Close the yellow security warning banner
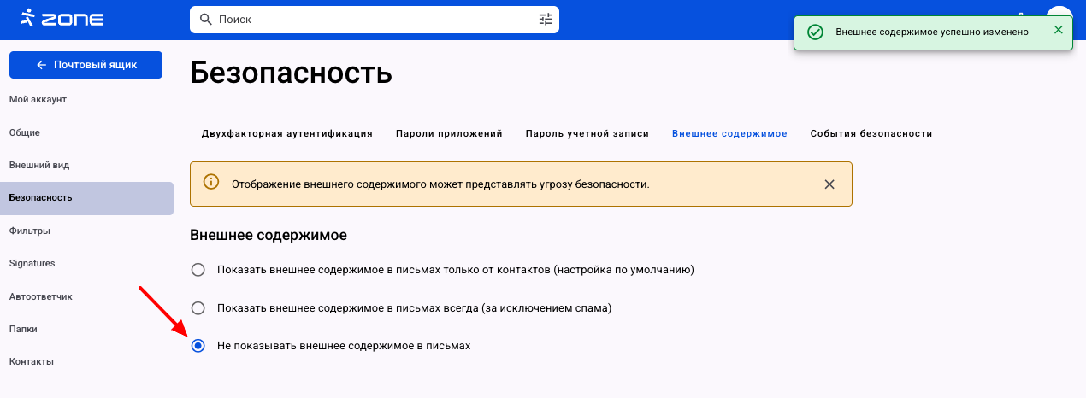Screen dimensions: 1086x398 click(829, 184)
